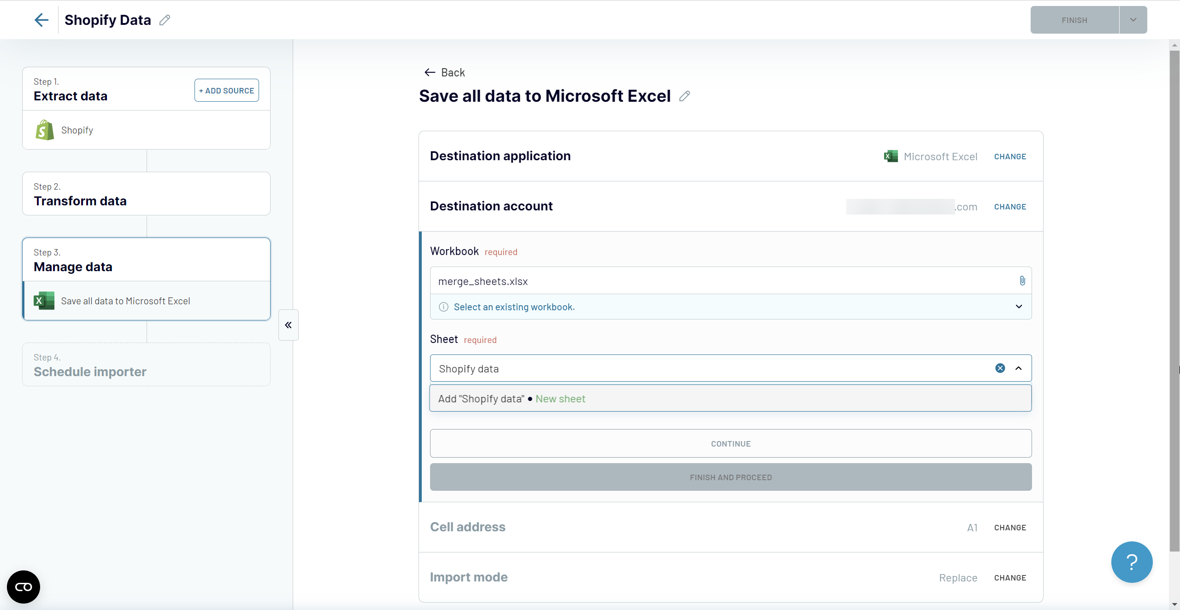Click the 'Replace' import mode value
Image resolution: width=1180 pixels, height=610 pixels.
click(958, 578)
